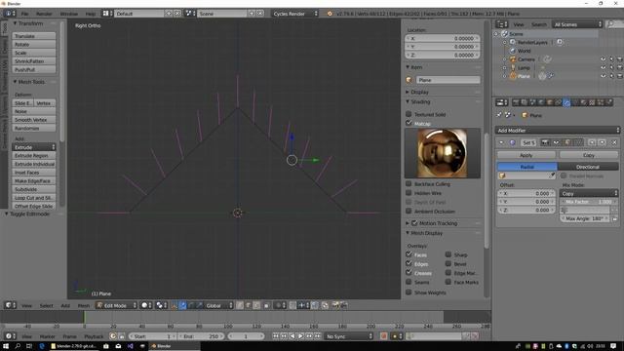Image resolution: width=624 pixels, height=351 pixels.
Task: Open the Render menu
Action: pyautogui.click(x=44, y=14)
